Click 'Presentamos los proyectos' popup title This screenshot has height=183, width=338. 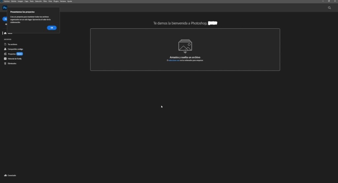point(22,12)
